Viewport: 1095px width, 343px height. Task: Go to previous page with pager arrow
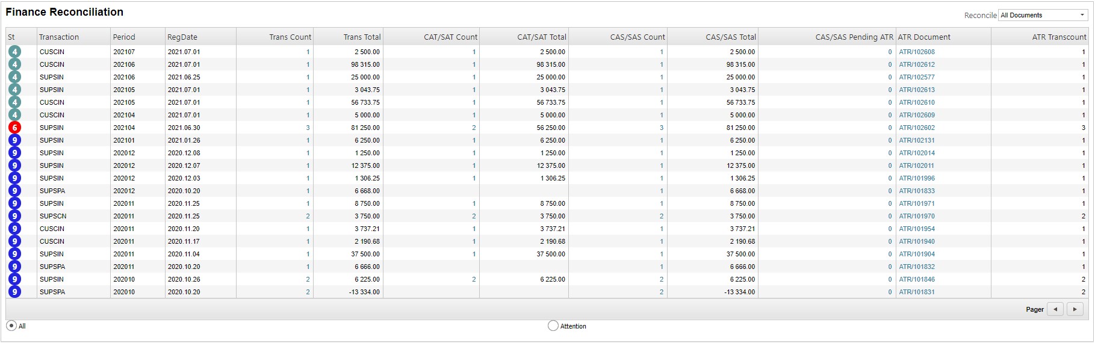pyautogui.click(x=1055, y=309)
